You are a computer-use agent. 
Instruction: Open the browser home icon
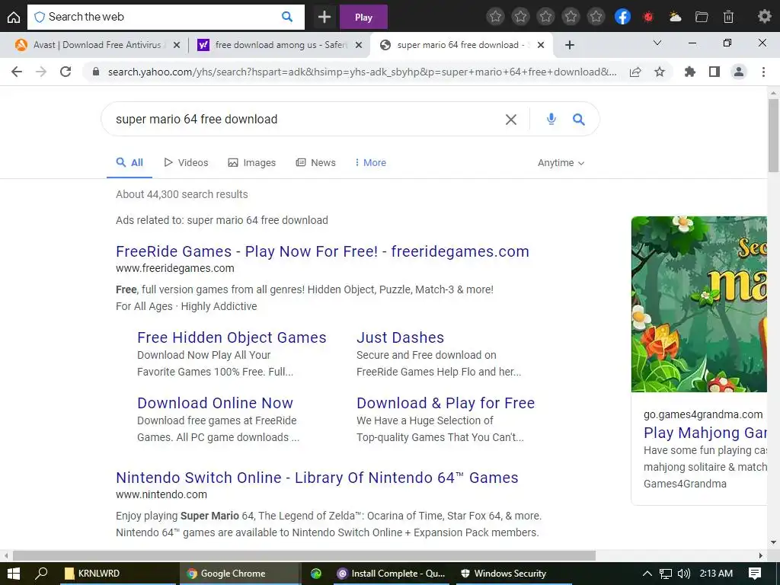14,18
